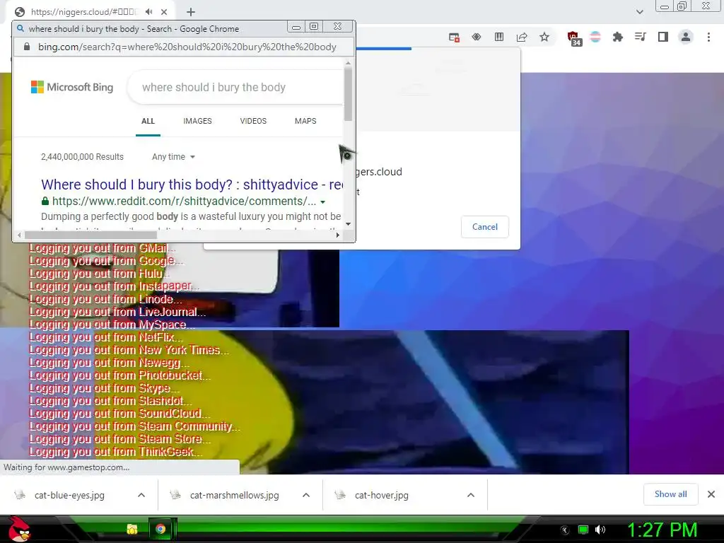Open the cat-blue-eyes.jpg download

click(x=69, y=496)
